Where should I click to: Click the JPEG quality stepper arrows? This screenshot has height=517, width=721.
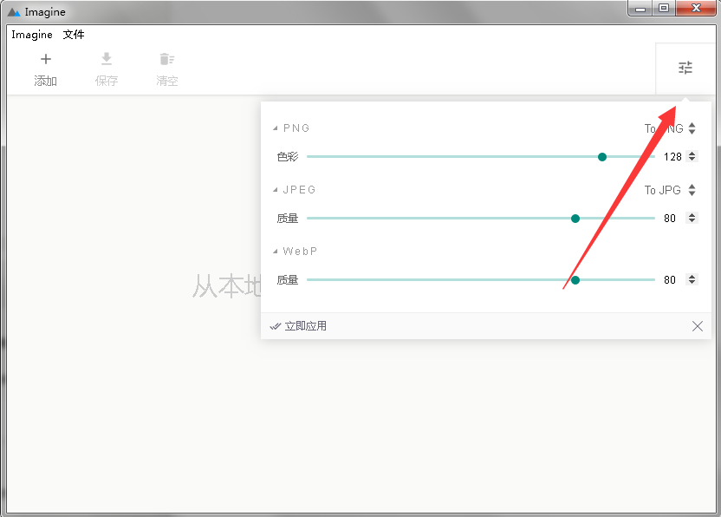point(692,219)
